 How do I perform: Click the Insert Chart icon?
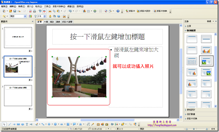coord(84,11)
